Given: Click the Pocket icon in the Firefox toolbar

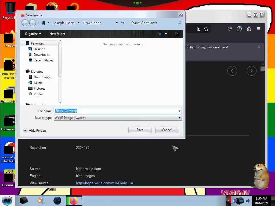Looking at the screenshot, I should pos(230,29).
